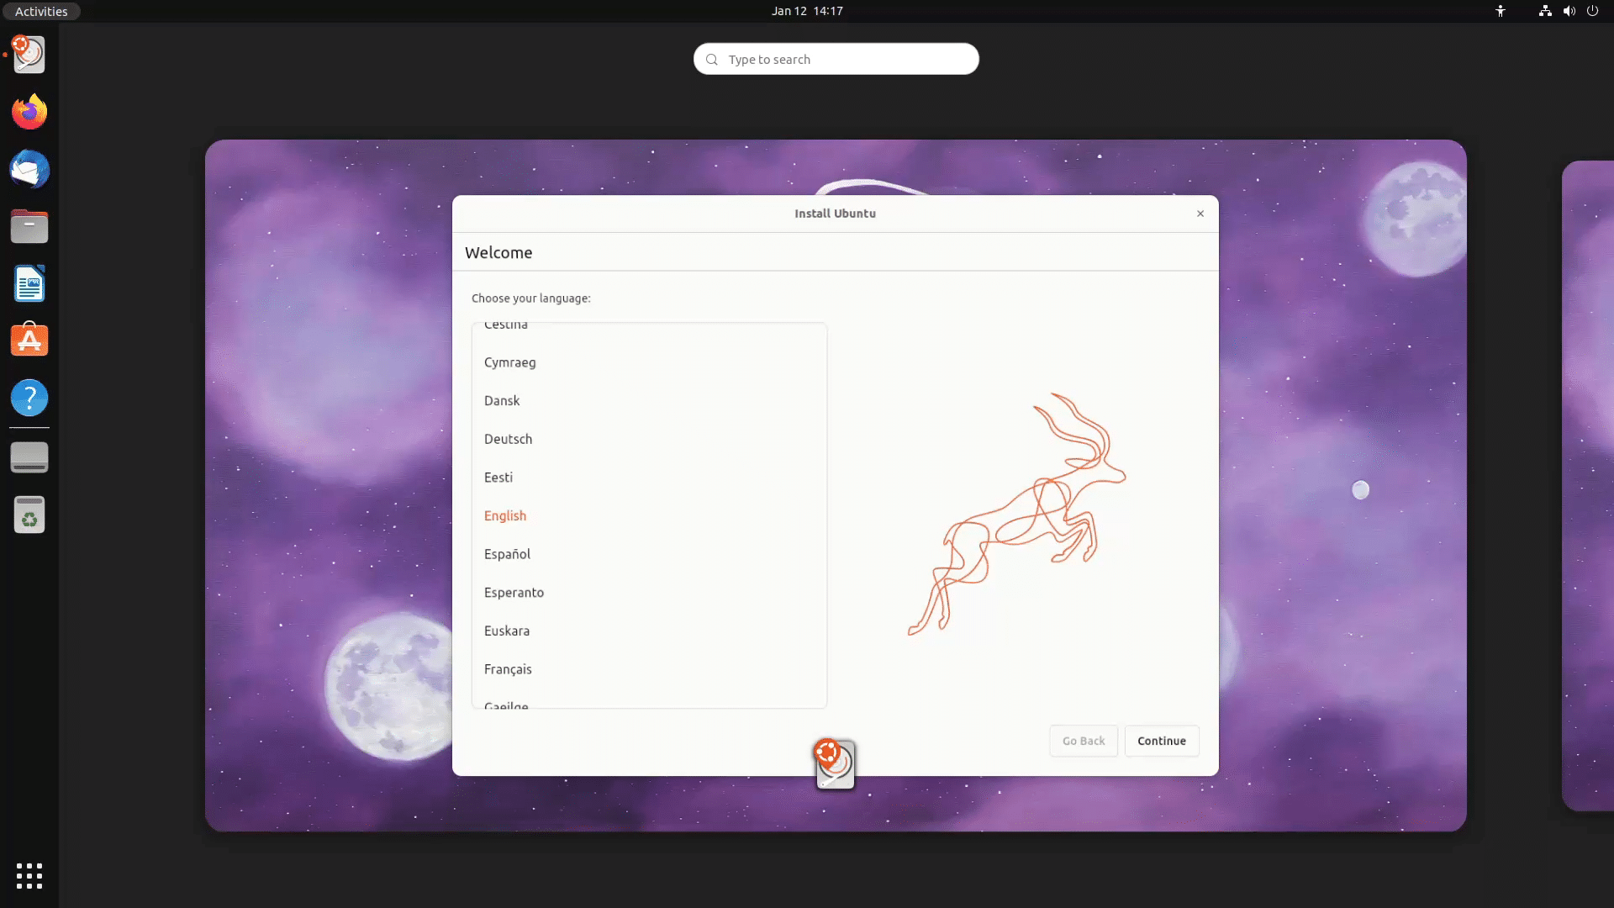Open the Trash dock icon

[29, 515]
